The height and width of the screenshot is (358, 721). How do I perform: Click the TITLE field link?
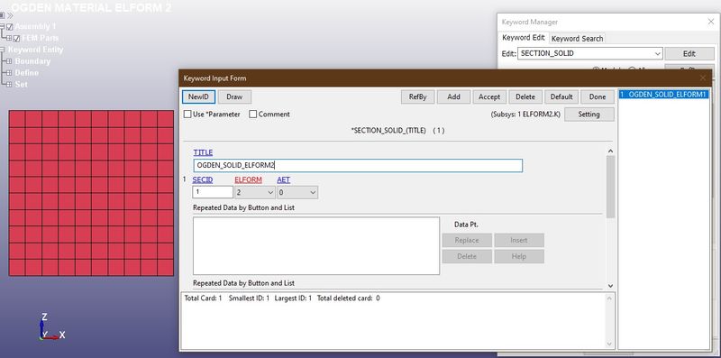(x=203, y=152)
